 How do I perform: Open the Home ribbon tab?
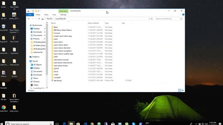pos(38,15)
